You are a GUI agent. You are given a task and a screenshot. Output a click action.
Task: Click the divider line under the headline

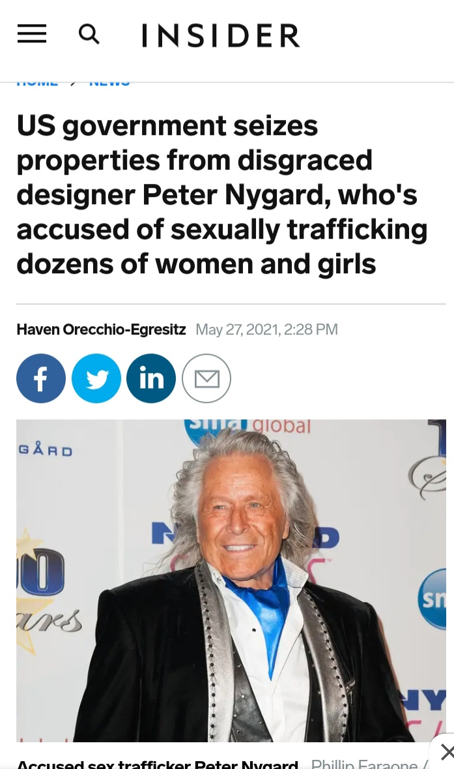[231, 304]
